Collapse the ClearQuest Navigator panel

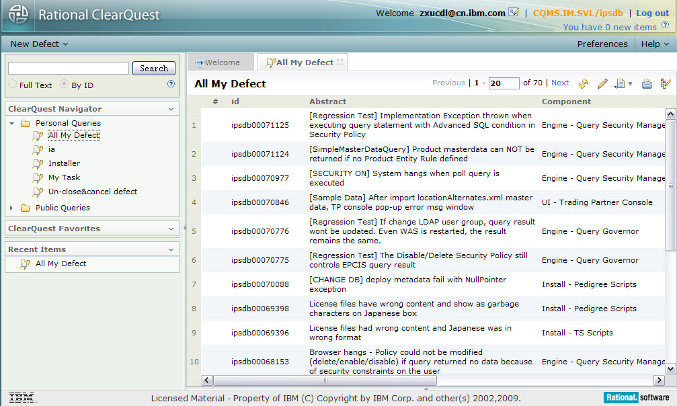point(171,109)
